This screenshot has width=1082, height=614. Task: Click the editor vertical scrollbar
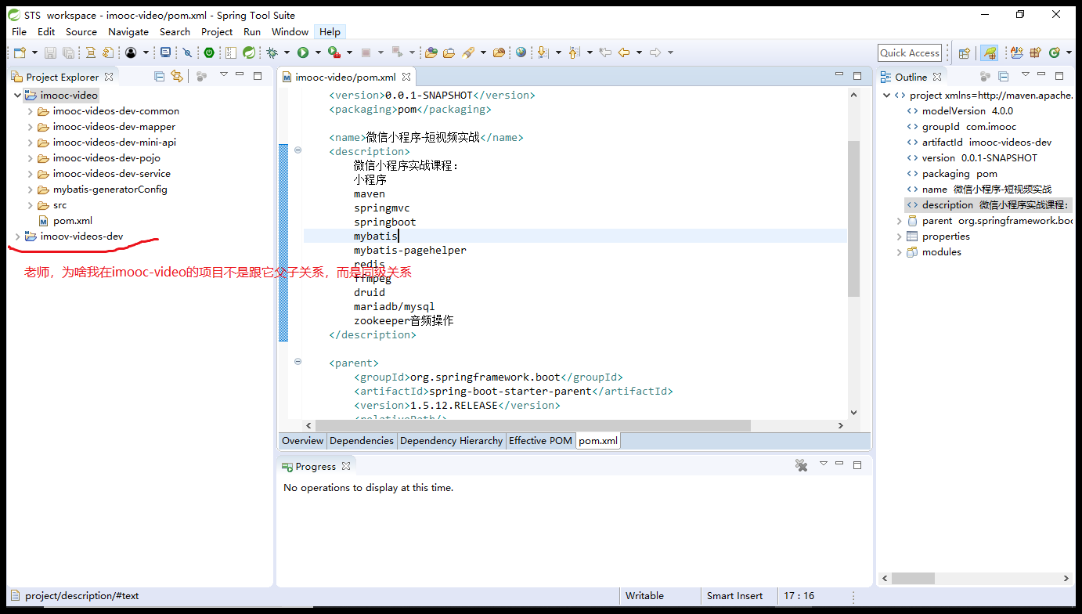853,219
